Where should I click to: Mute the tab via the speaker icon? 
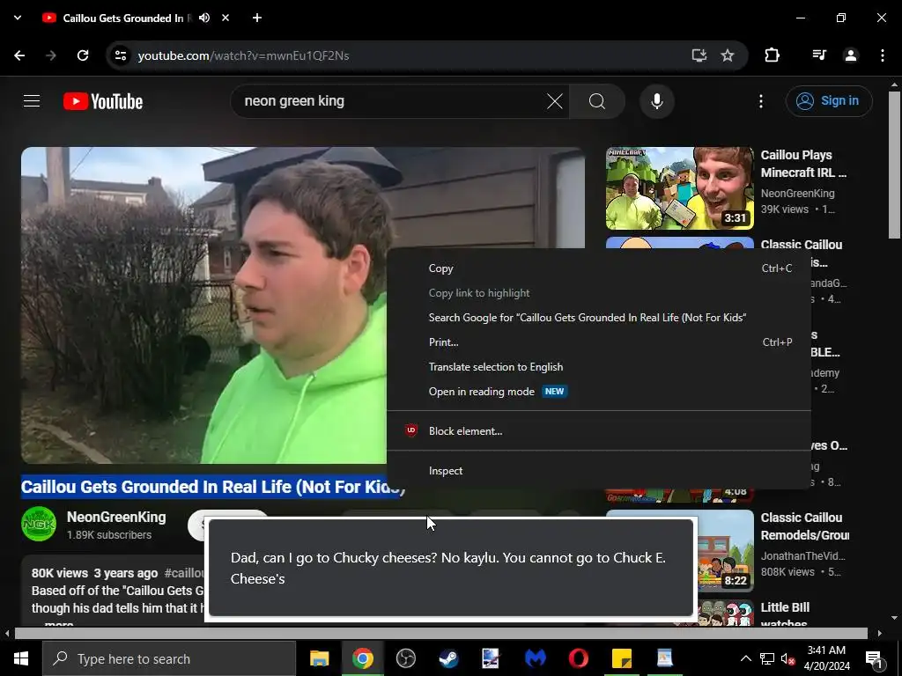[x=204, y=18]
